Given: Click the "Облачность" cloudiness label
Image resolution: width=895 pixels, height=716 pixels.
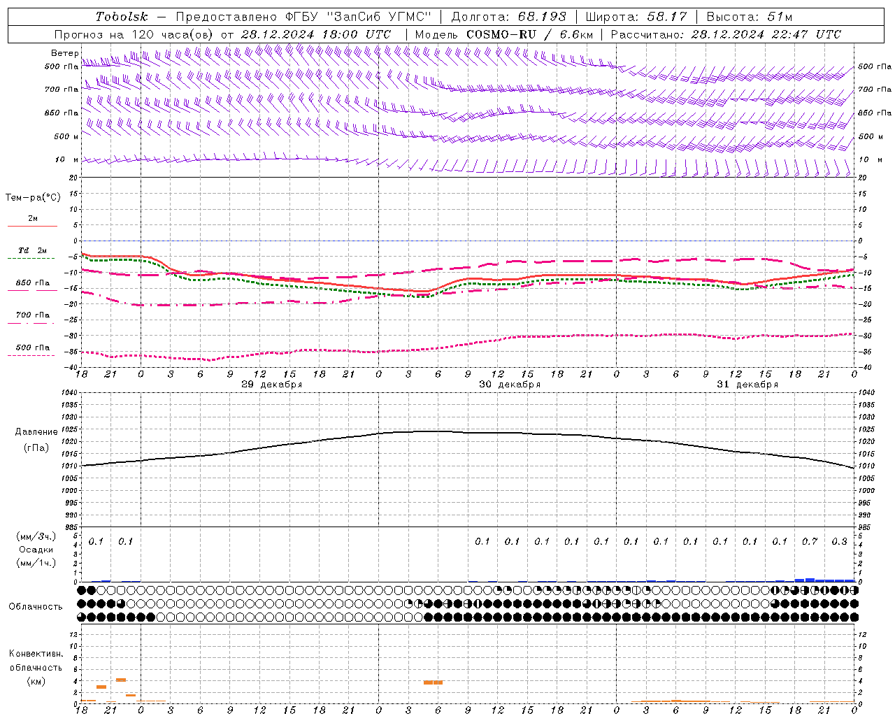Looking at the screenshot, I should [x=36, y=606].
